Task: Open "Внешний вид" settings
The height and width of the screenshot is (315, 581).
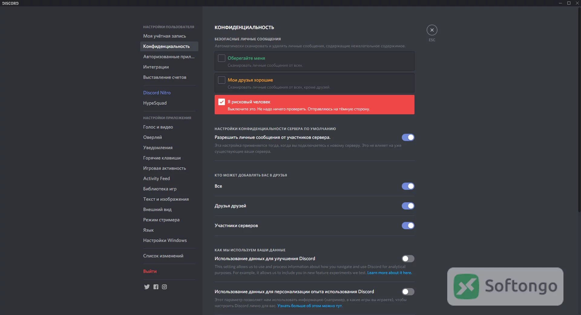Action: 169,209
